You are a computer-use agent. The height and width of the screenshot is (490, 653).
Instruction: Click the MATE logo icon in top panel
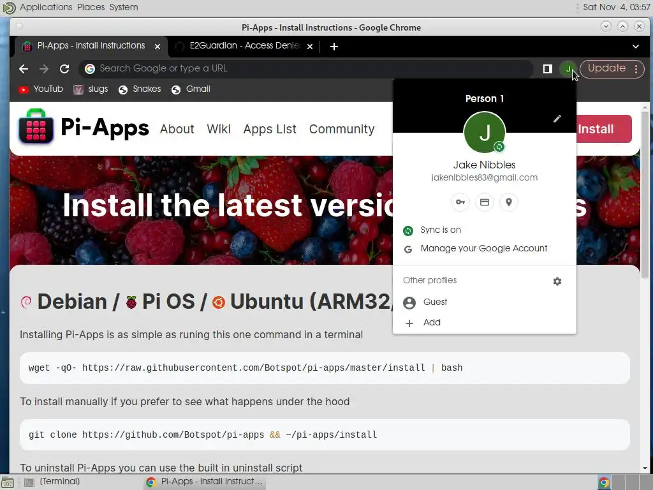9,8
